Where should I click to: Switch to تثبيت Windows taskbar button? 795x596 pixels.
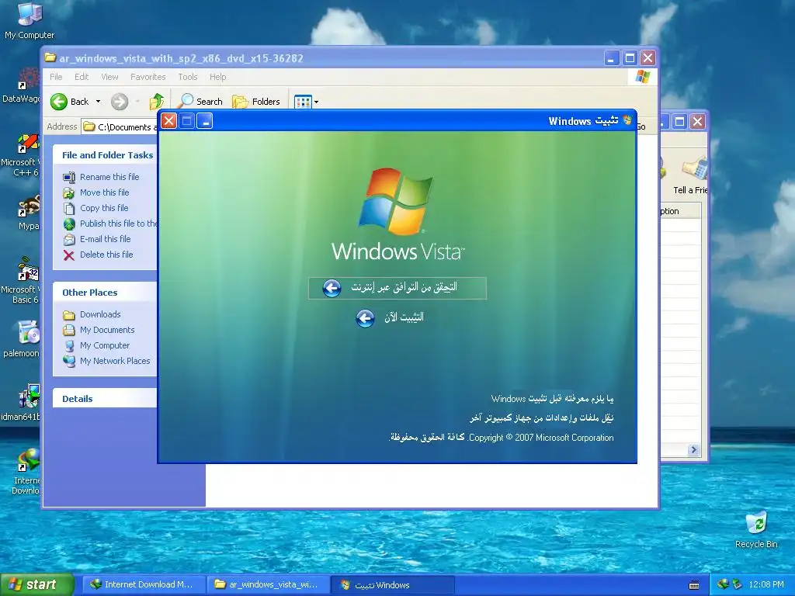(392, 585)
